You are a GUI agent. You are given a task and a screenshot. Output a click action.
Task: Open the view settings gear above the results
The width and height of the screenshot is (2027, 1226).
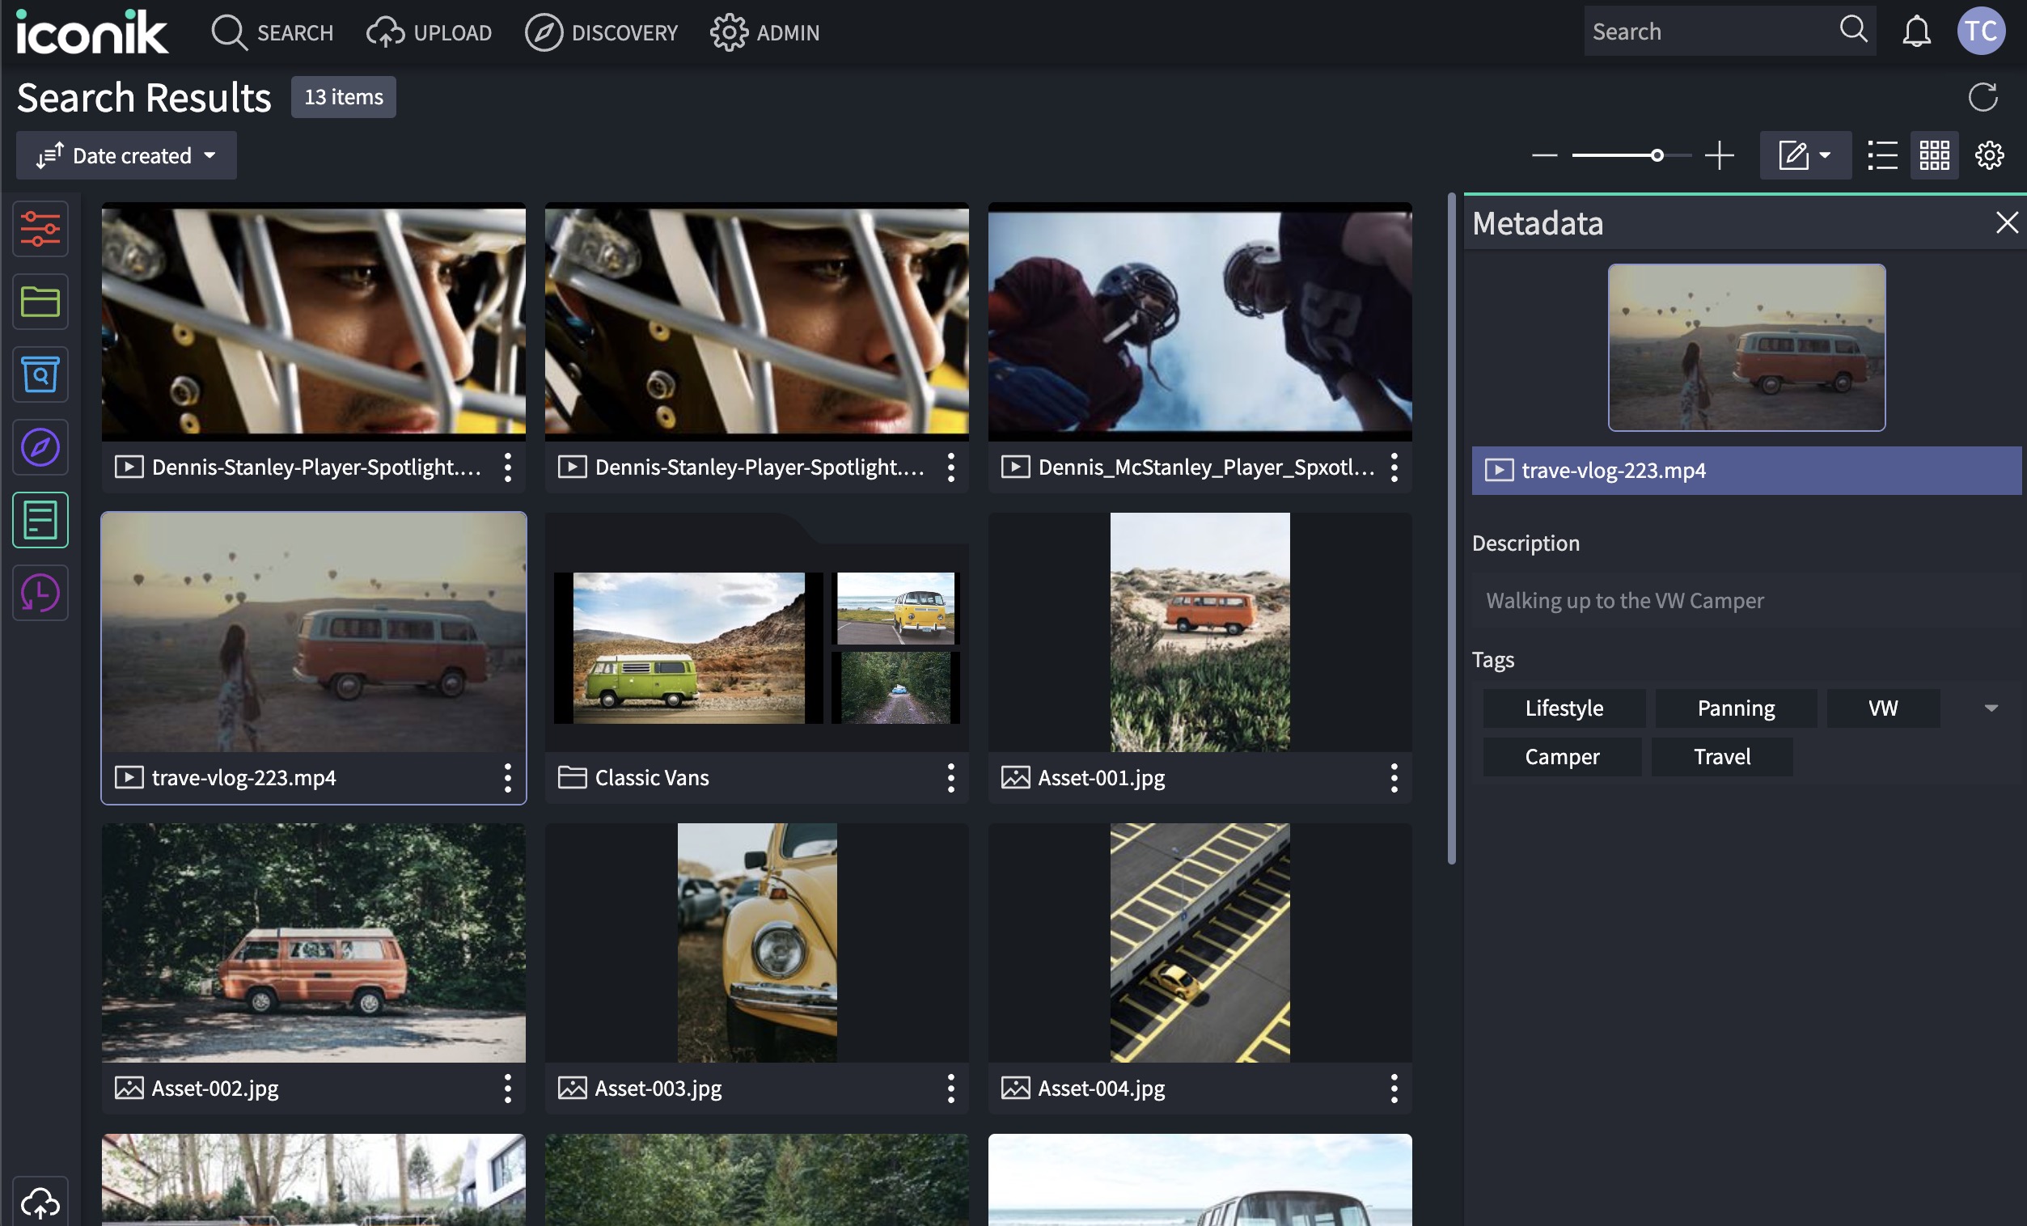click(x=1989, y=154)
